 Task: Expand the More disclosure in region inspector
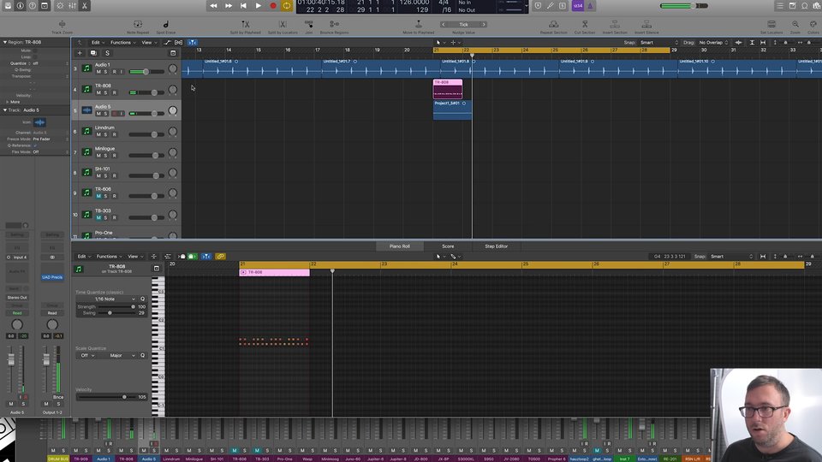tap(8, 102)
